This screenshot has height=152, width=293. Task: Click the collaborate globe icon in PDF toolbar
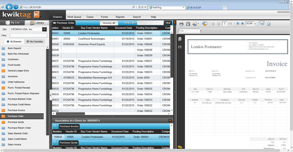205,24
